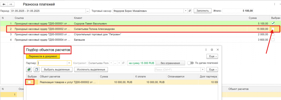The height and width of the screenshot is (100, 281).
Task: Click the amount cell 2 000,00
Action: (x=258, y=34)
